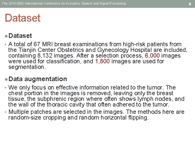Select the 'Data augmentation' bullet heading
195x146 pixels.
click(38, 79)
